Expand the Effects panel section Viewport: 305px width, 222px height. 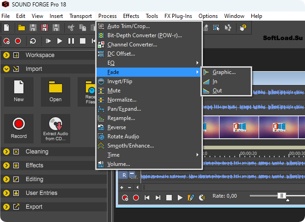tap(6, 165)
